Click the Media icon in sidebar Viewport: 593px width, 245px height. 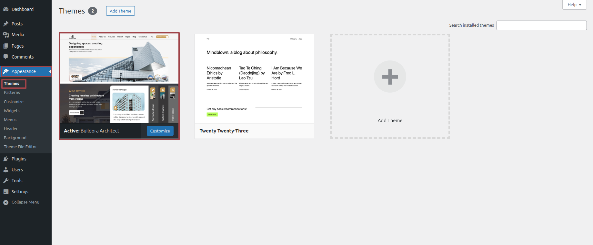point(6,35)
